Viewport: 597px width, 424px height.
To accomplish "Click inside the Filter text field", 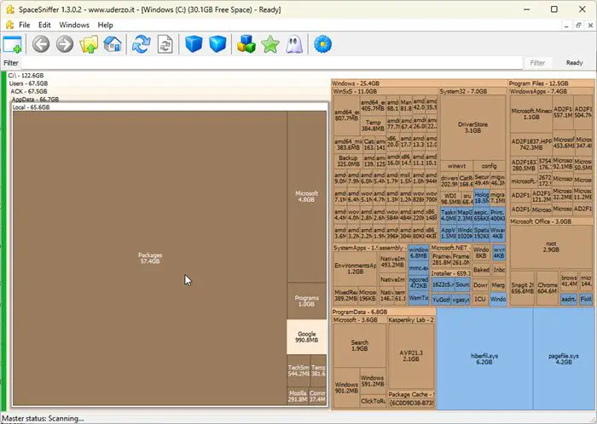I will 271,63.
